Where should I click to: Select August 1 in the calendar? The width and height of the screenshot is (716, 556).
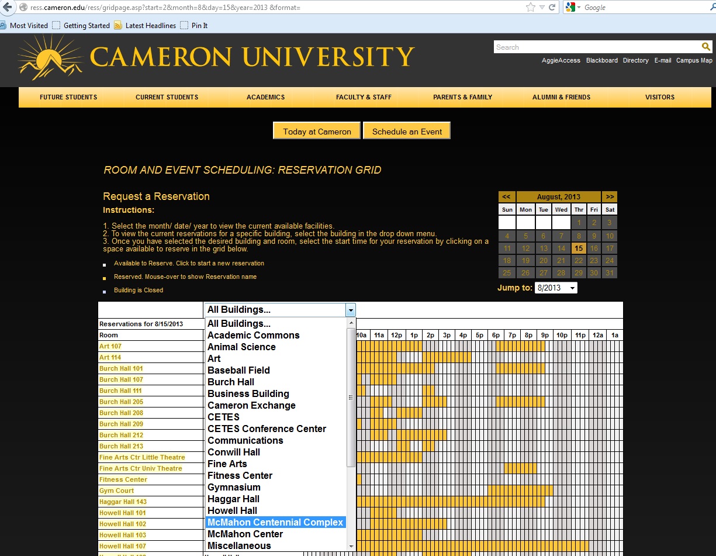coord(579,222)
